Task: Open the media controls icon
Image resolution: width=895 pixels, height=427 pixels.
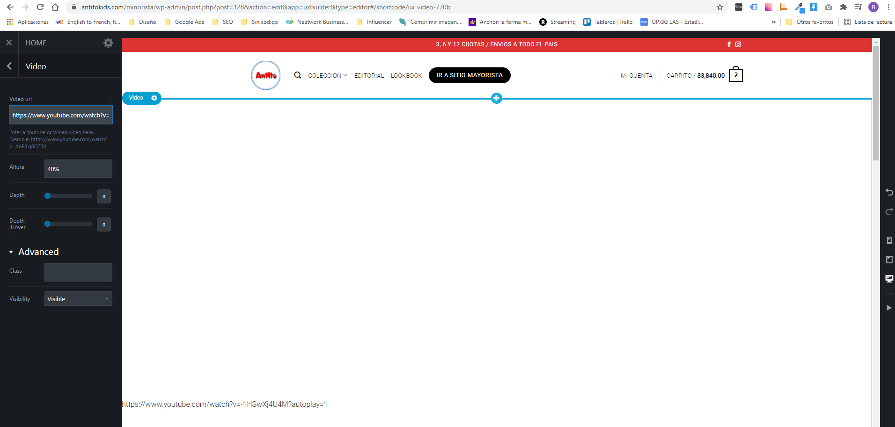Action: click(858, 7)
